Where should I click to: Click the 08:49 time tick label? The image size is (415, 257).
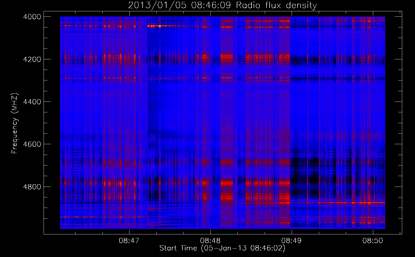coord(291,241)
